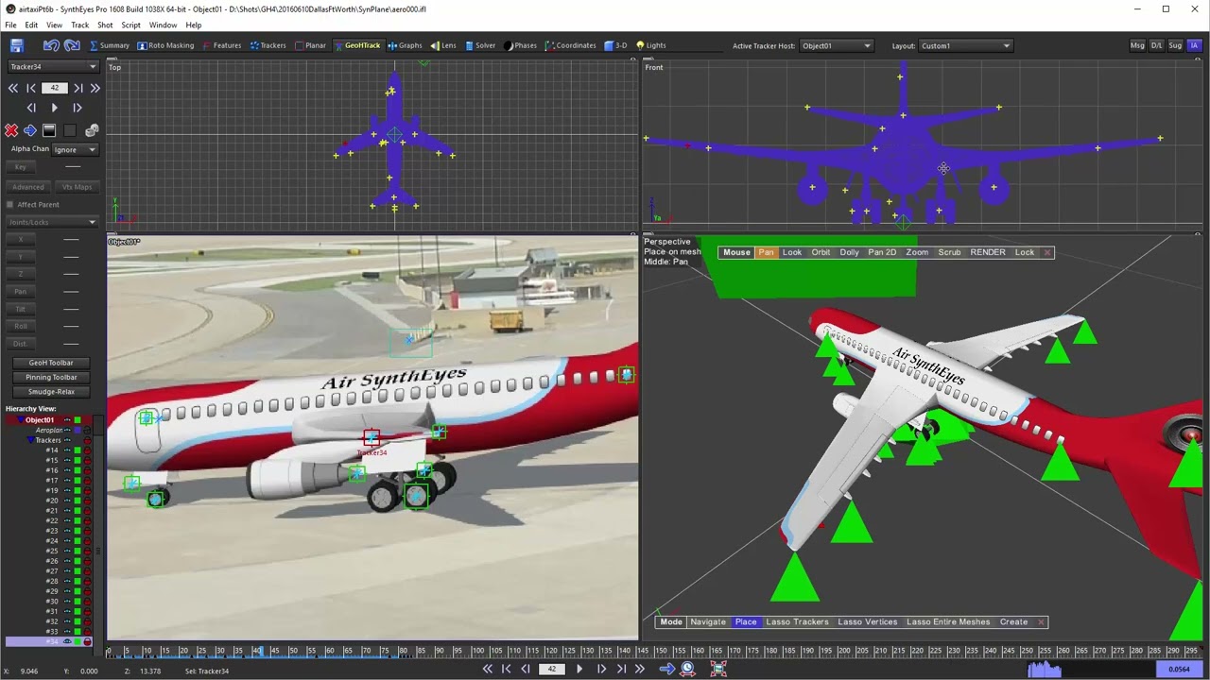Jump to end in bottom timeline bar

640,670
